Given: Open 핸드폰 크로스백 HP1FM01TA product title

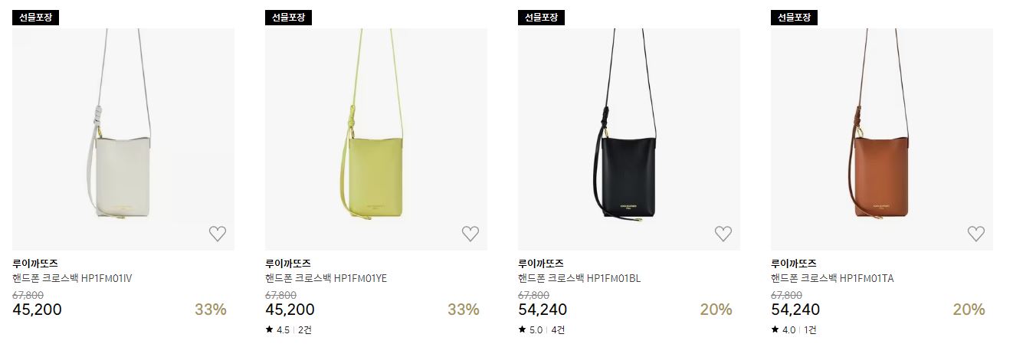Looking at the screenshot, I should [832, 278].
